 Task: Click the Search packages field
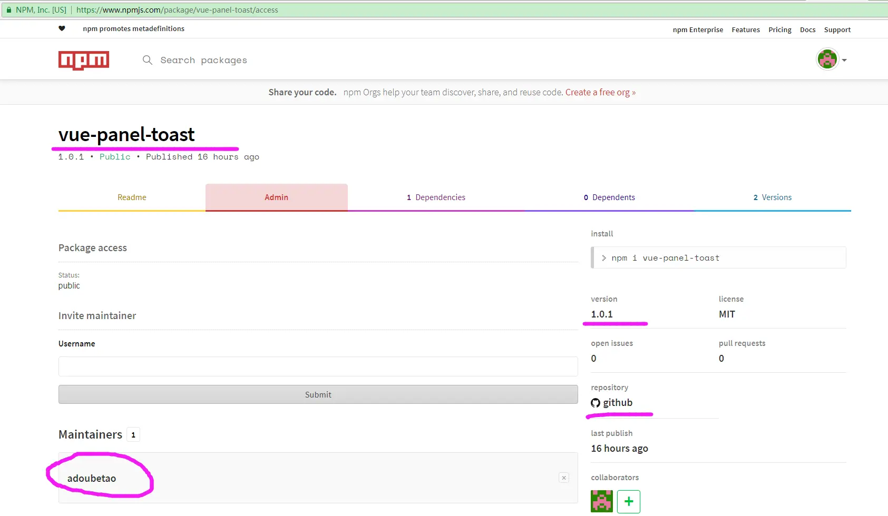pos(203,60)
